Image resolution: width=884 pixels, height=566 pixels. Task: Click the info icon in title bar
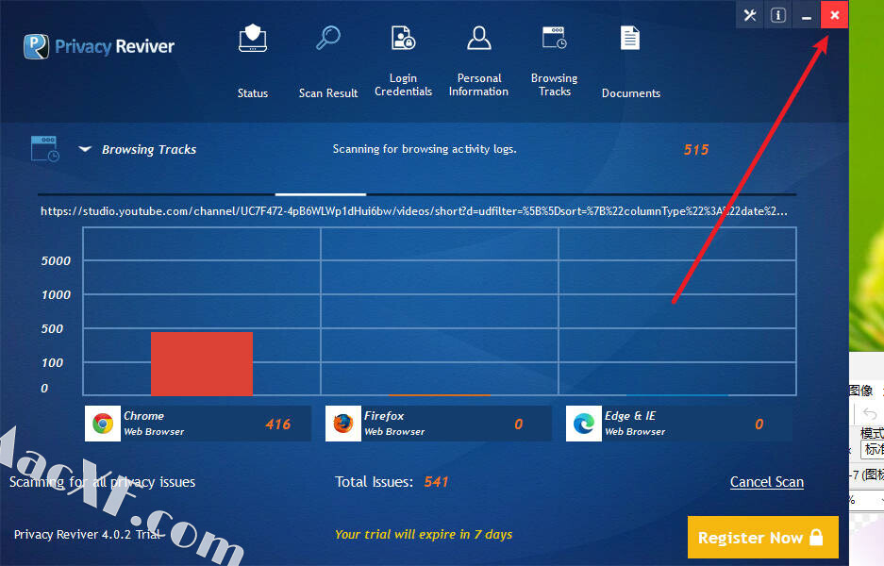pyautogui.click(x=778, y=15)
